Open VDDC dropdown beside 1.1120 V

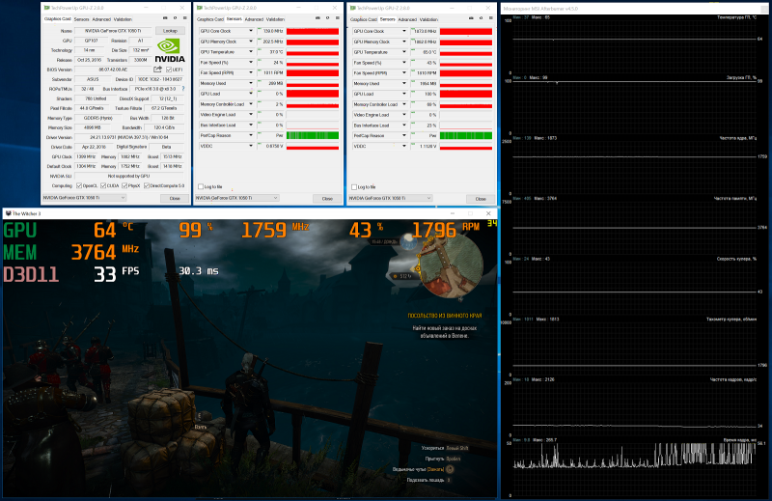pyautogui.click(x=404, y=146)
